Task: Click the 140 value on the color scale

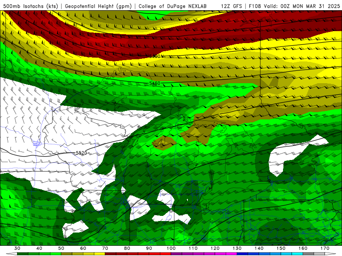Action: tap(259, 248)
